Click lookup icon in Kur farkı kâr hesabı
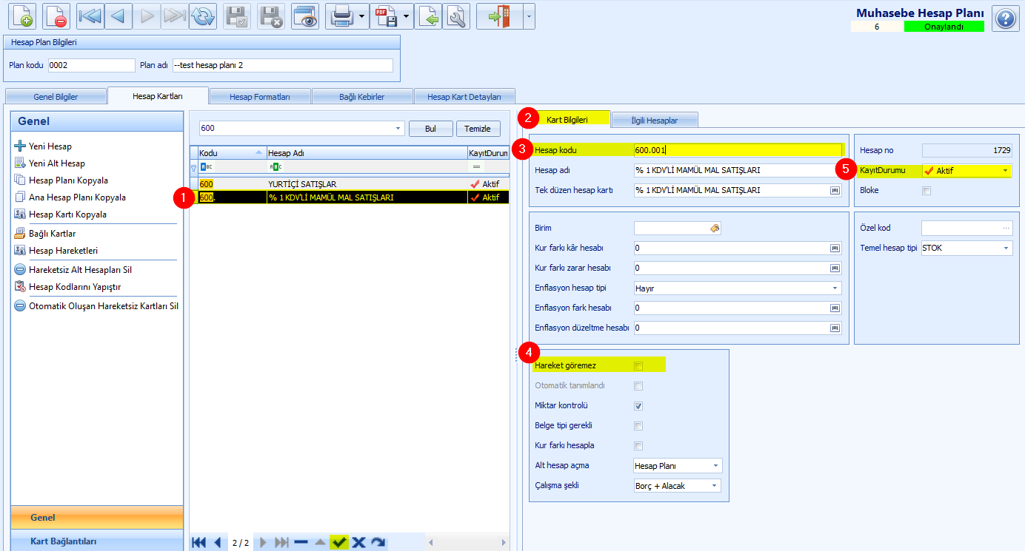 (x=835, y=248)
